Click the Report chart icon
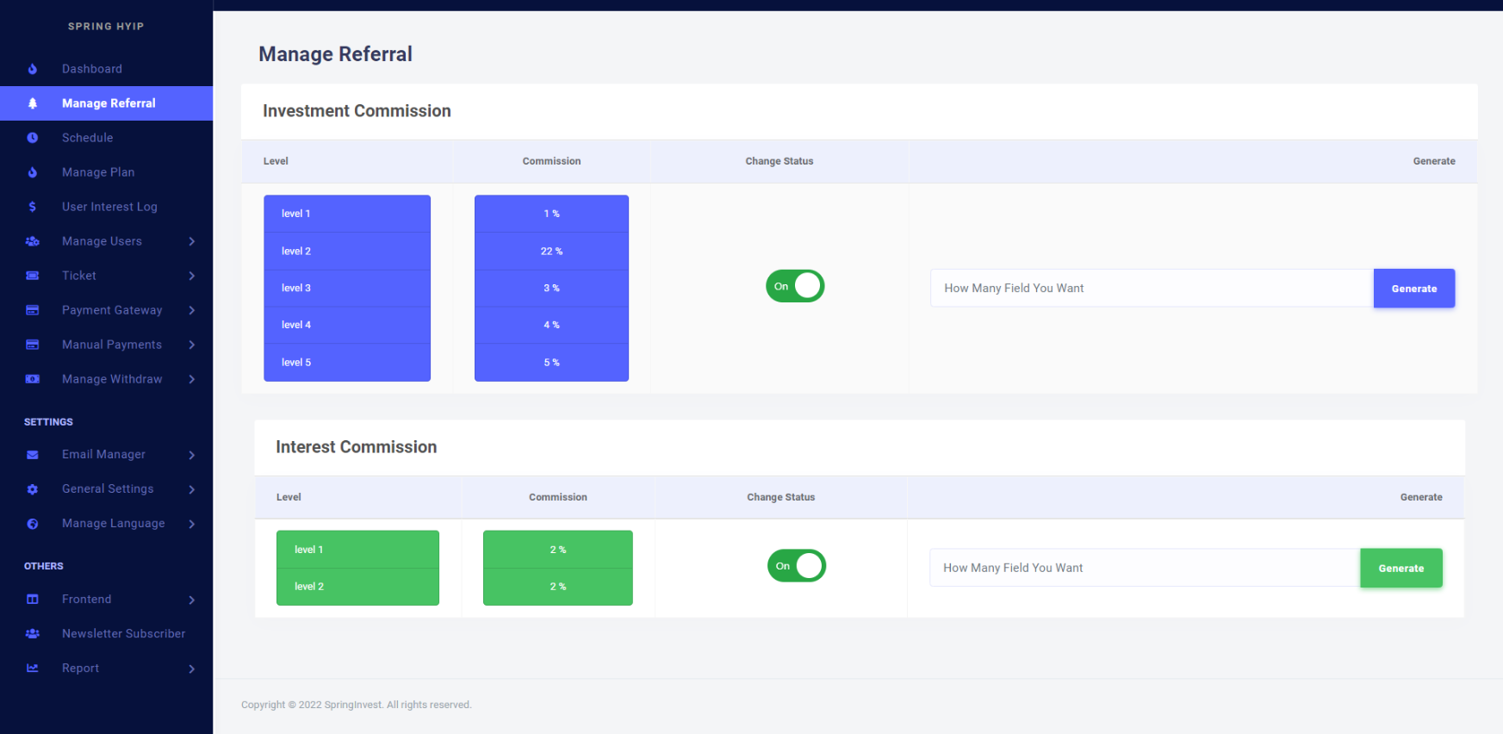 tap(33, 669)
